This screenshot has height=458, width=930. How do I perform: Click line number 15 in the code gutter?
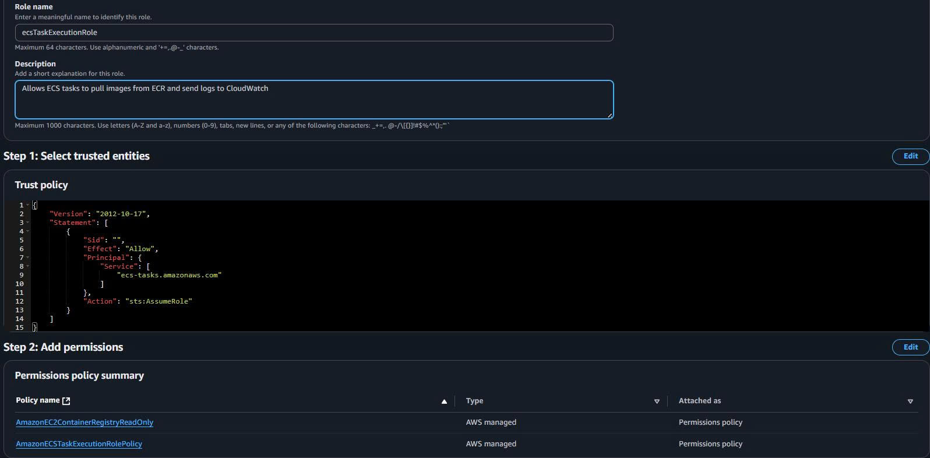point(19,327)
